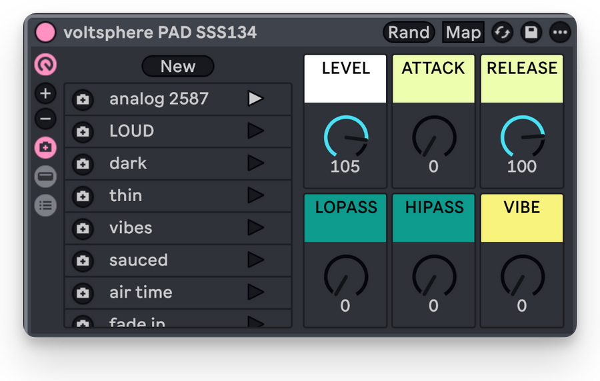
Task: Launch the LOUD variation
Action: (255, 131)
